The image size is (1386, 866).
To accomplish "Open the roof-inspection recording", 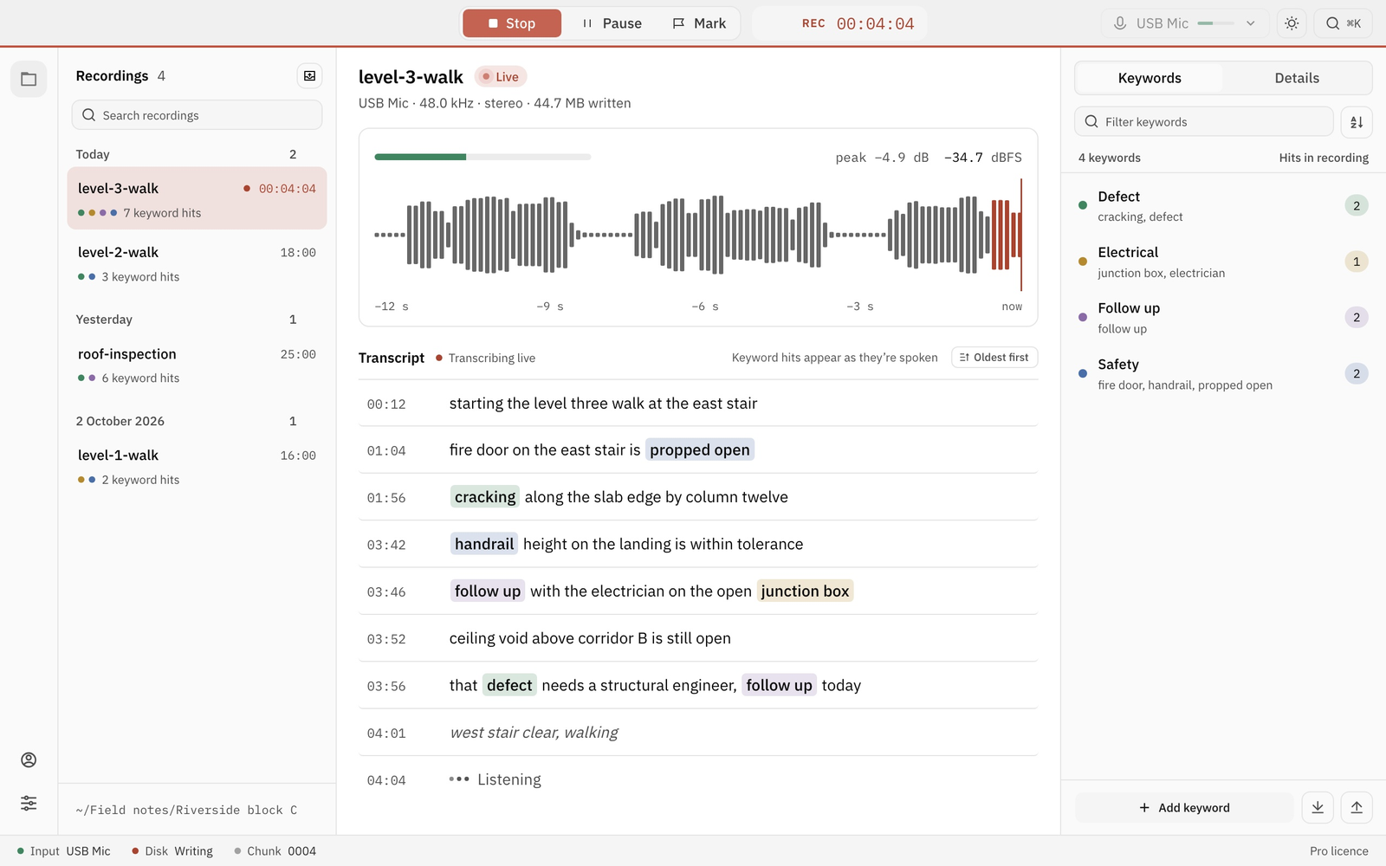I will pos(198,365).
